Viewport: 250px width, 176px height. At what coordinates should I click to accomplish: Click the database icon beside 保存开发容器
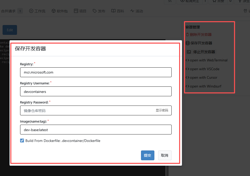point(188,43)
